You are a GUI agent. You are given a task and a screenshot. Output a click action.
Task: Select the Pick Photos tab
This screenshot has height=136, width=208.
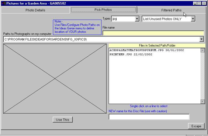coord(103,10)
